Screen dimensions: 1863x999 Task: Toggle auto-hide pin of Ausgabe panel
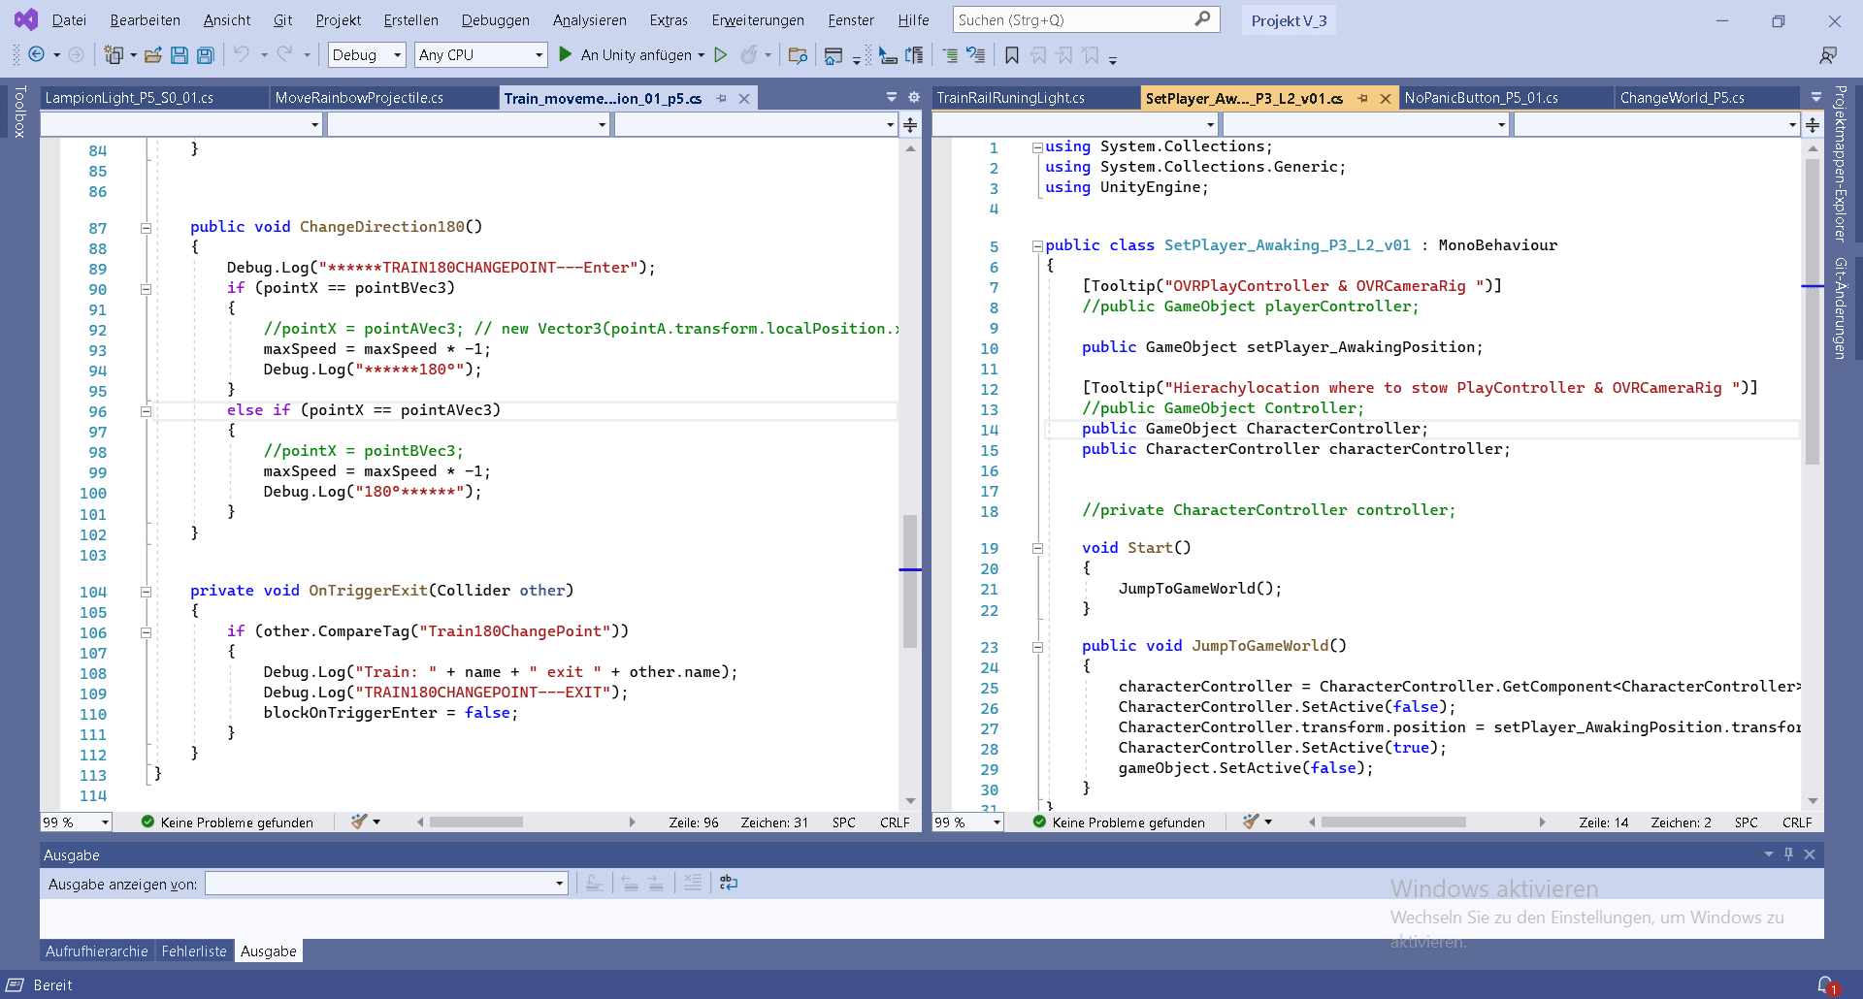click(x=1788, y=854)
